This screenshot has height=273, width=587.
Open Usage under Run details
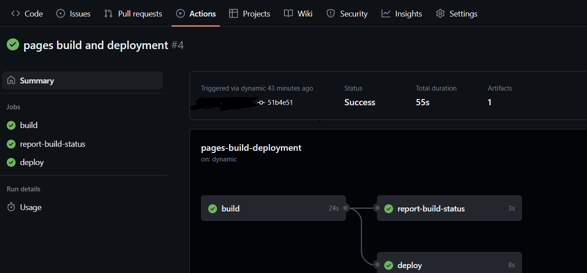(x=31, y=207)
